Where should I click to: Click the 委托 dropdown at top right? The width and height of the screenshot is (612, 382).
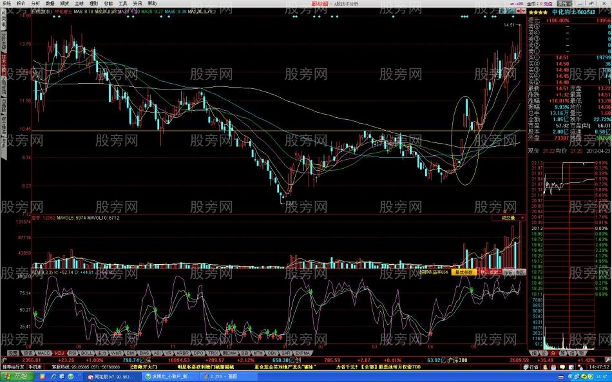(x=564, y=3)
